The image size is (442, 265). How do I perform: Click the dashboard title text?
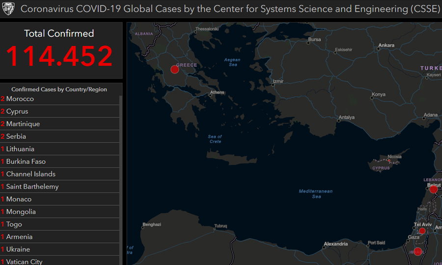click(x=230, y=9)
